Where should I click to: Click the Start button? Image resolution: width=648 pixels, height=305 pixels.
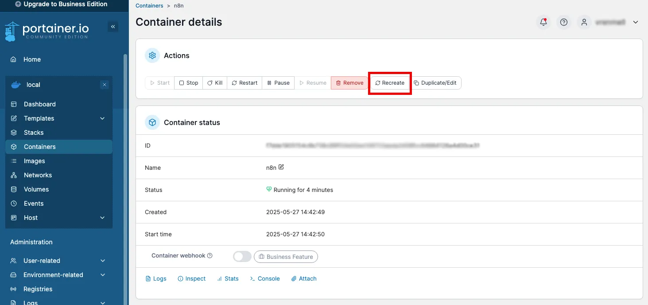click(x=160, y=83)
